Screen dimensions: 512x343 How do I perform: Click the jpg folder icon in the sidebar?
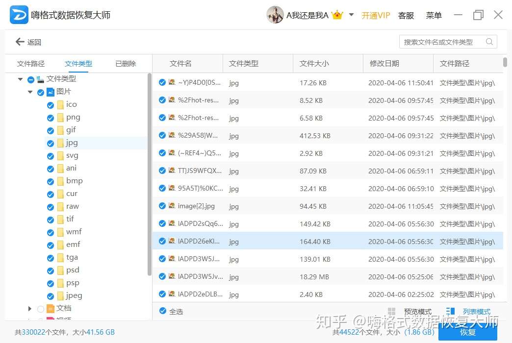[61, 143]
